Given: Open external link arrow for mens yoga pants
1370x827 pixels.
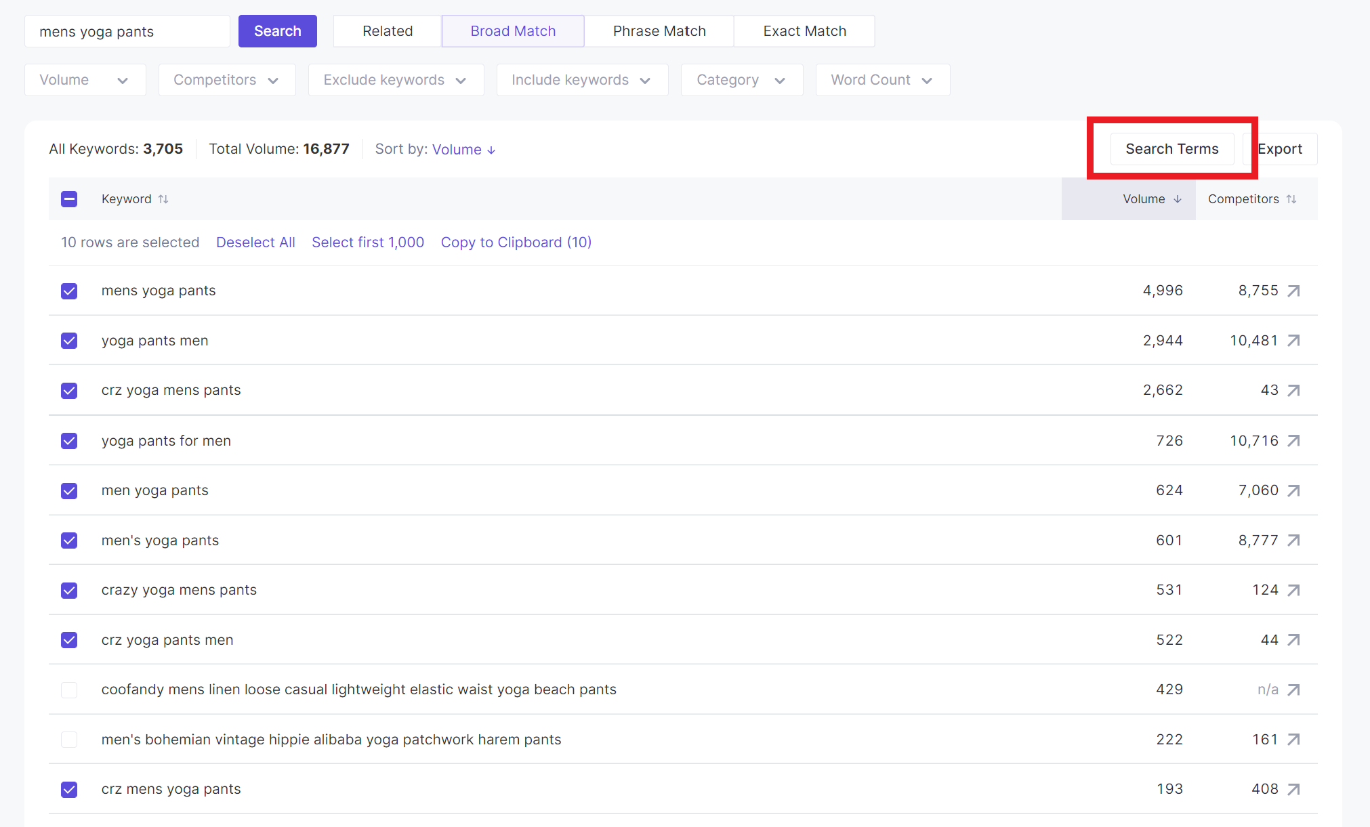Looking at the screenshot, I should [1293, 291].
